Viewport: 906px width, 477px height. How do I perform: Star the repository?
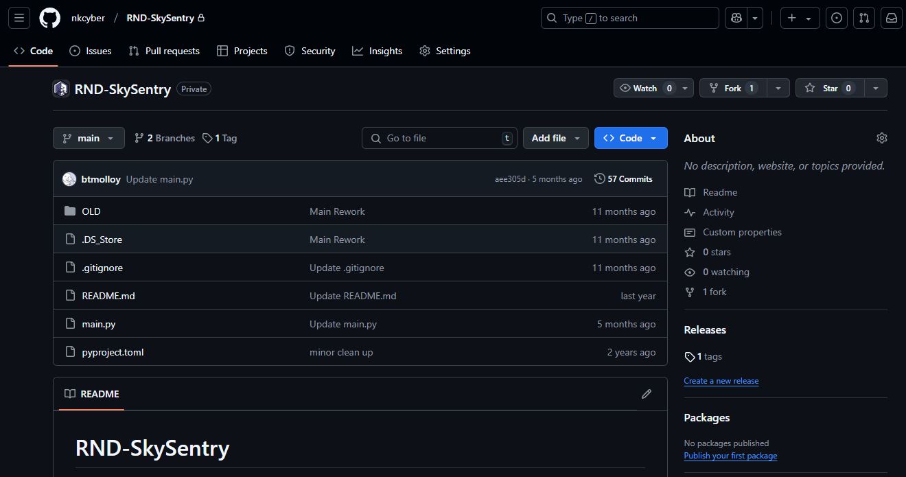(830, 88)
